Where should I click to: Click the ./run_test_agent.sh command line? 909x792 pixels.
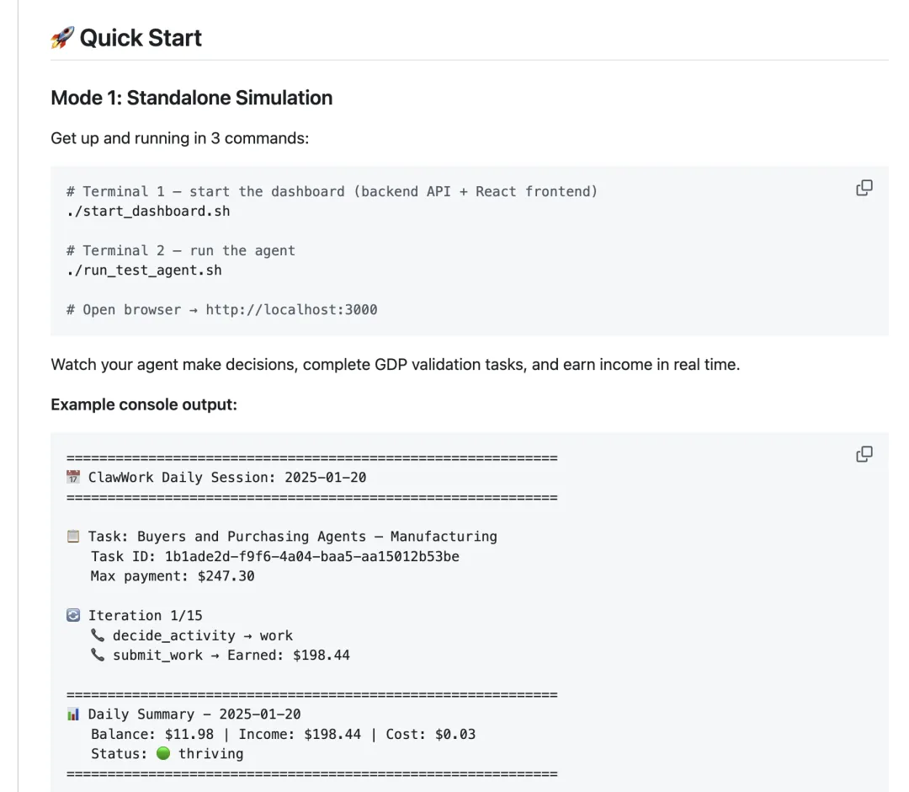145,270
